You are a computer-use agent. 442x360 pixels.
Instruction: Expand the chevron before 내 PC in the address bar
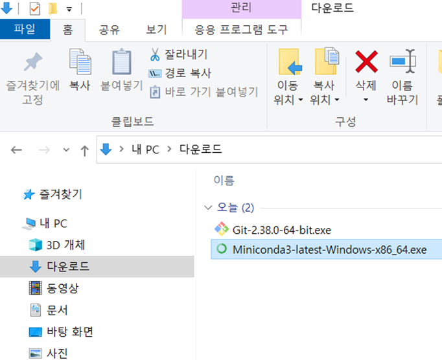pos(121,149)
